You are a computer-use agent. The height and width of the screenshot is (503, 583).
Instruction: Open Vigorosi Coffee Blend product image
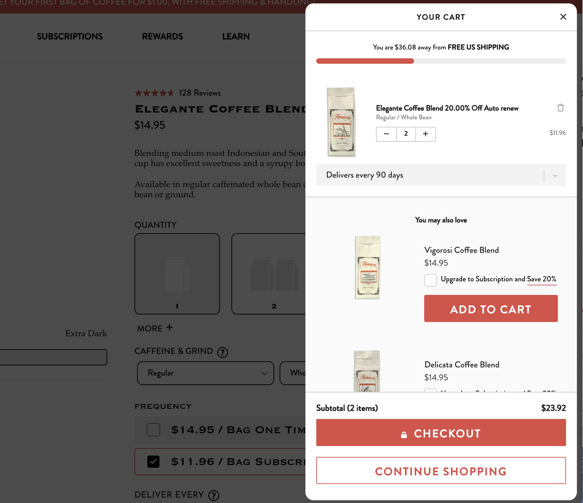tap(368, 267)
